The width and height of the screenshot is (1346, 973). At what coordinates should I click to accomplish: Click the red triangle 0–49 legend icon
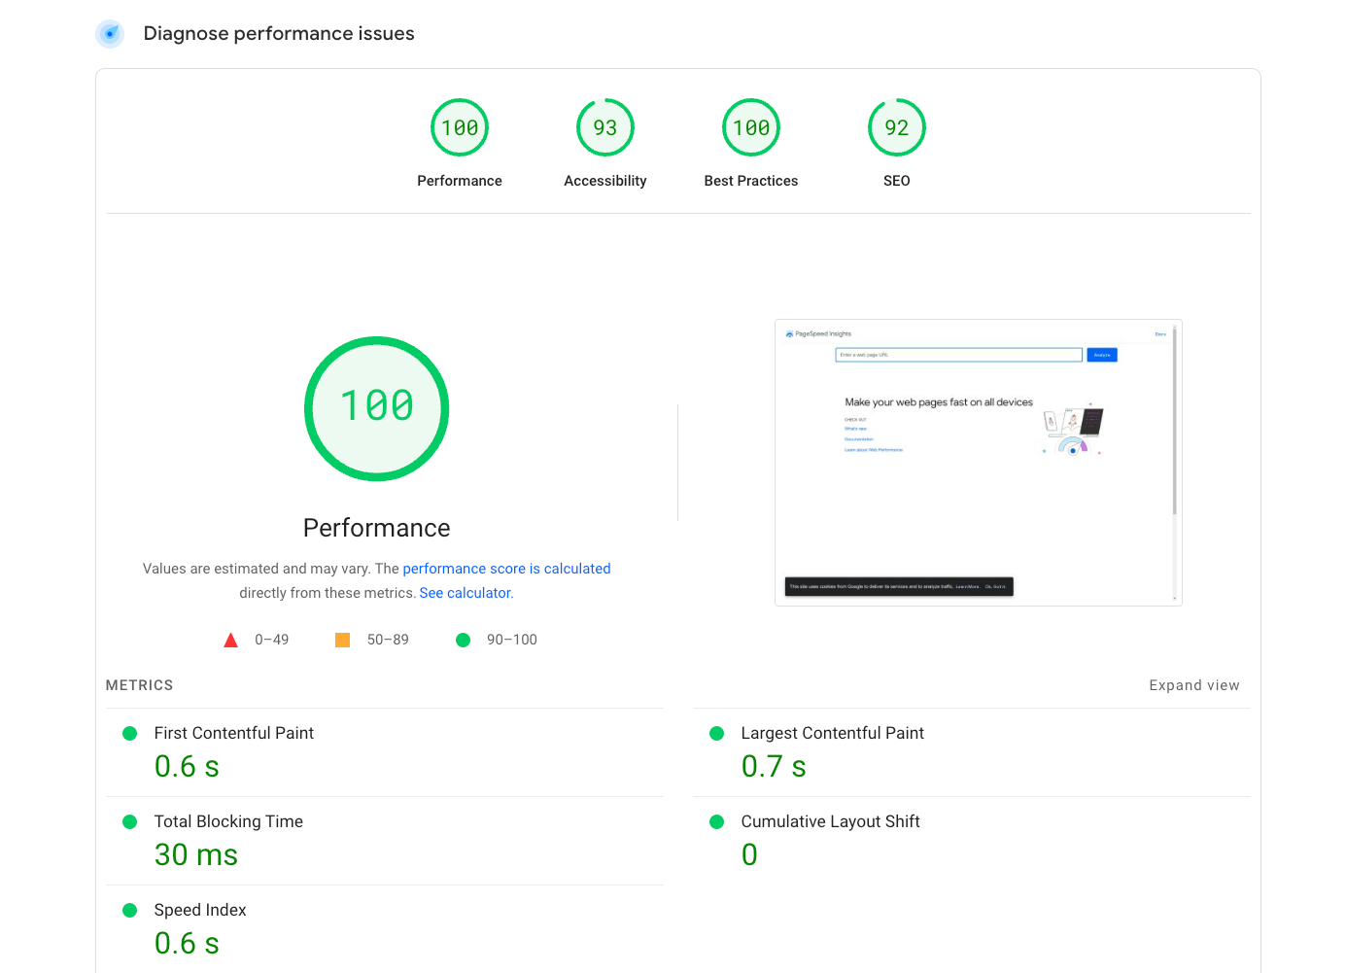[231, 640]
